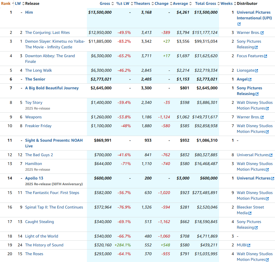Open the Light of the World link
This screenshot has width=275, height=262.
point(41,236)
